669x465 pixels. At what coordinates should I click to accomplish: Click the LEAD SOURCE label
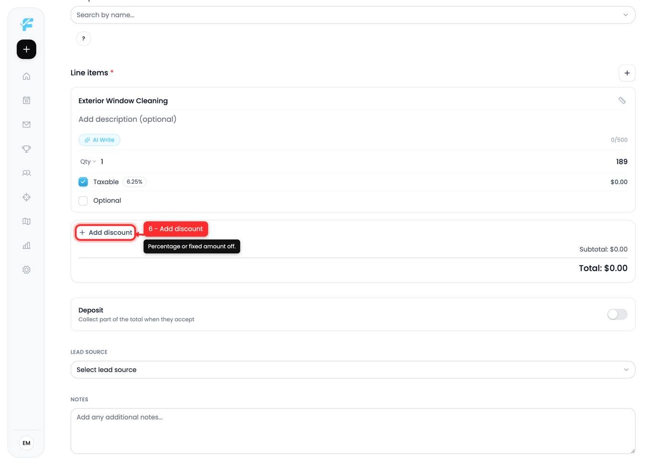pyautogui.click(x=89, y=352)
